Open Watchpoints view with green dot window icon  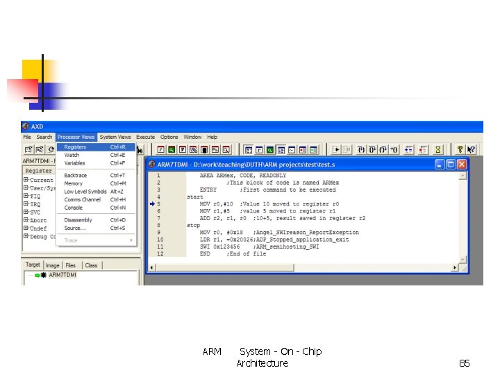[314, 149]
